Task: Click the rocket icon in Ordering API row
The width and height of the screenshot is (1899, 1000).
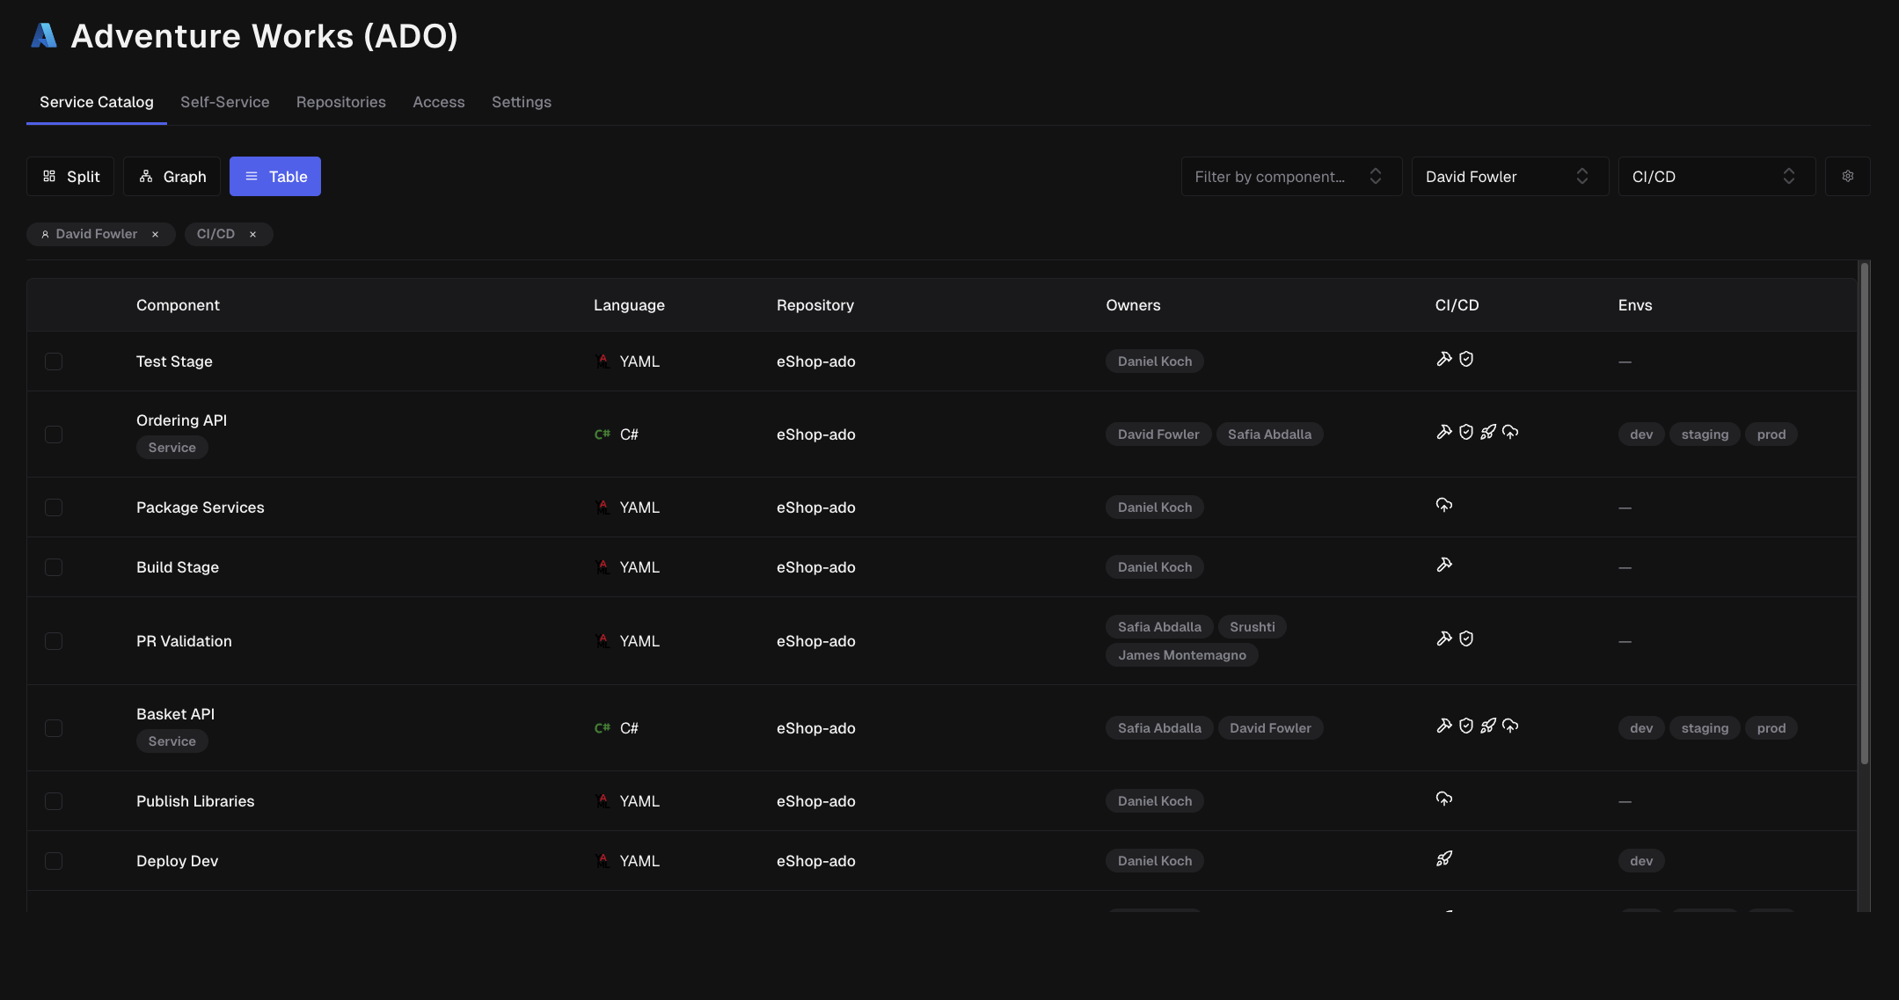Action: pyautogui.click(x=1488, y=432)
